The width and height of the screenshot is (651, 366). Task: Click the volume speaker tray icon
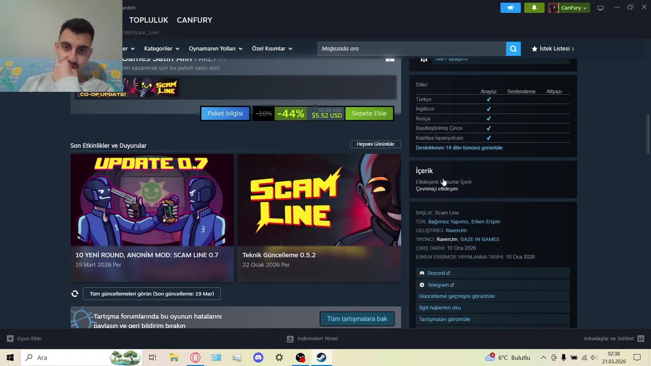click(x=594, y=357)
